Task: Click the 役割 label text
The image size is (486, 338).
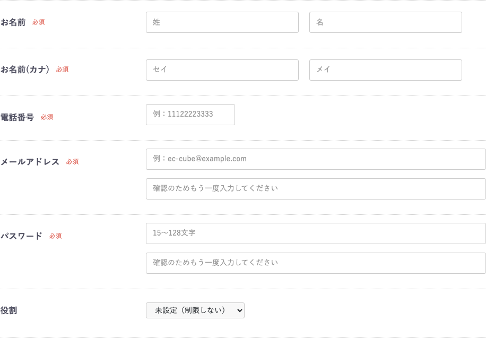Action: [x=8, y=310]
